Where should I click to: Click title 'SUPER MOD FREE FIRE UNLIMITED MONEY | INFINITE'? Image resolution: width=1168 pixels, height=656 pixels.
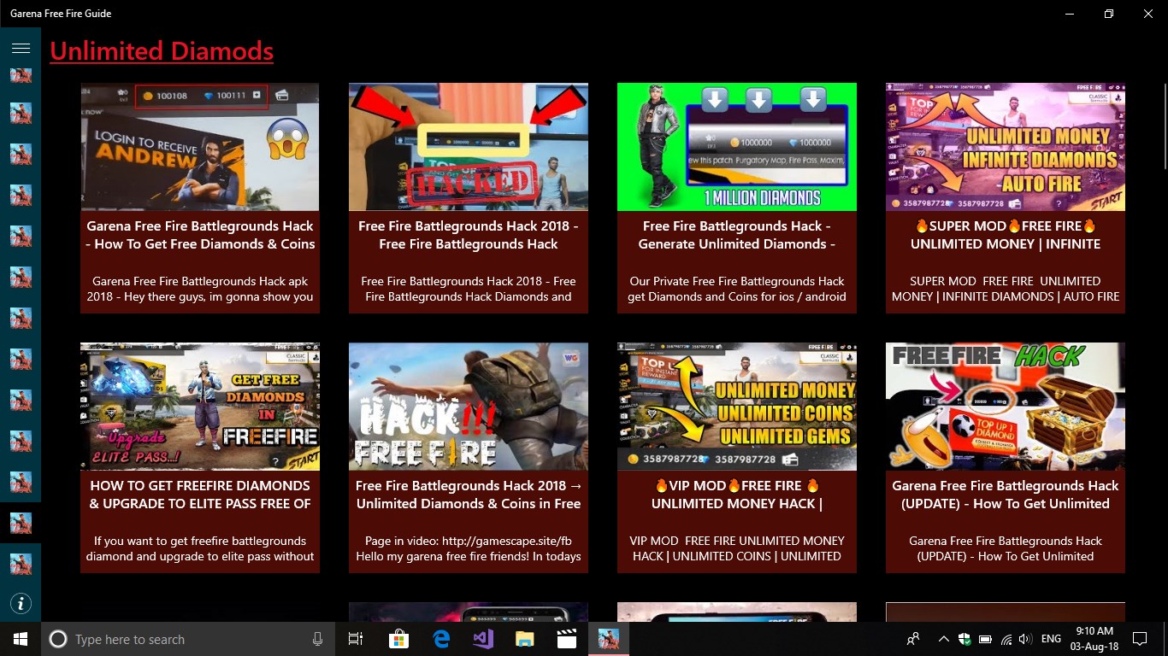pyautogui.click(x=1006, y=235)
